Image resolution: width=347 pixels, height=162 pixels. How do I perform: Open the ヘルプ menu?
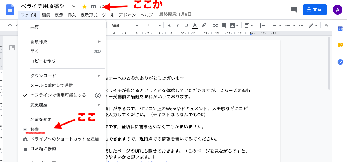tap(146, 15)
